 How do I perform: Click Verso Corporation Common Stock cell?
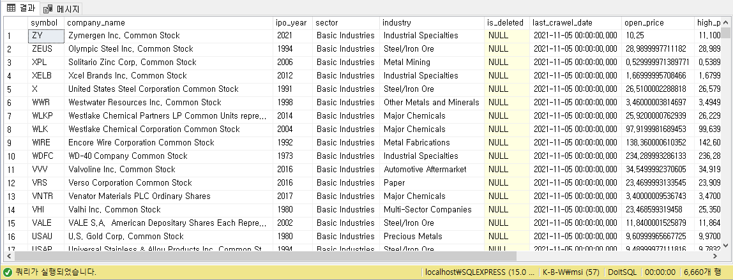click(x=169, y=182)
